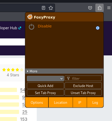
Task: Open Firefox hamburger application menu
Action: (109, 8)
